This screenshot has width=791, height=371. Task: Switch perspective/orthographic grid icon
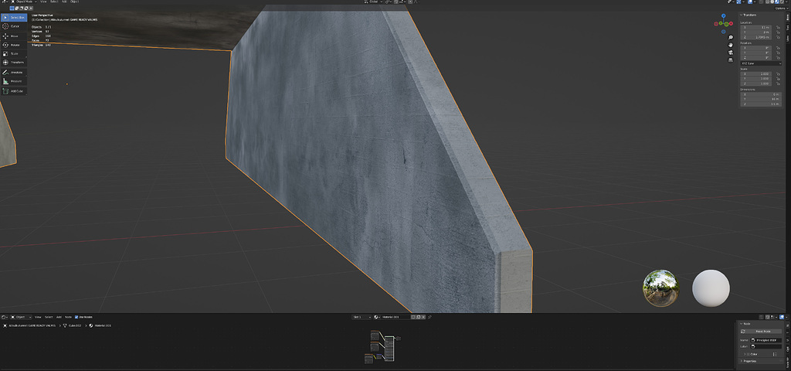pyautogui.click(x=731, y=60)
